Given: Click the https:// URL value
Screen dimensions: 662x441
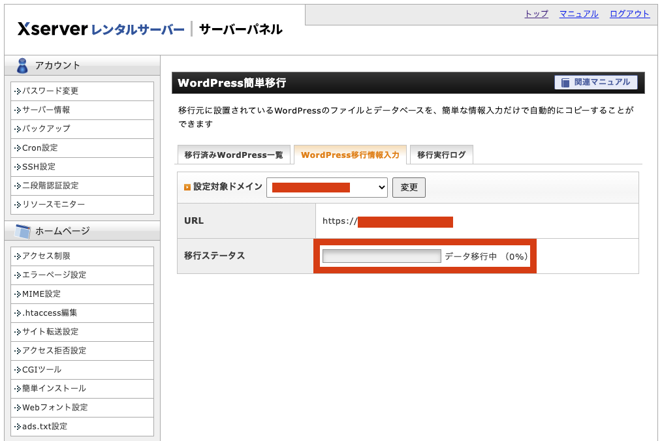Looking at the screenshot, I should 388,221.
